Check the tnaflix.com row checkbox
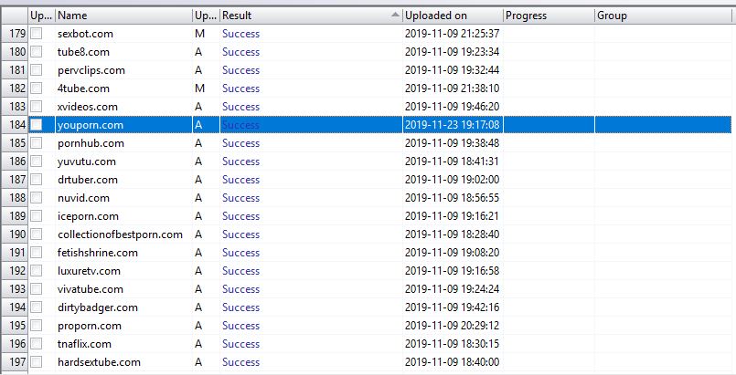This screenshot has width=736, height=375. [x=37, y=344]
